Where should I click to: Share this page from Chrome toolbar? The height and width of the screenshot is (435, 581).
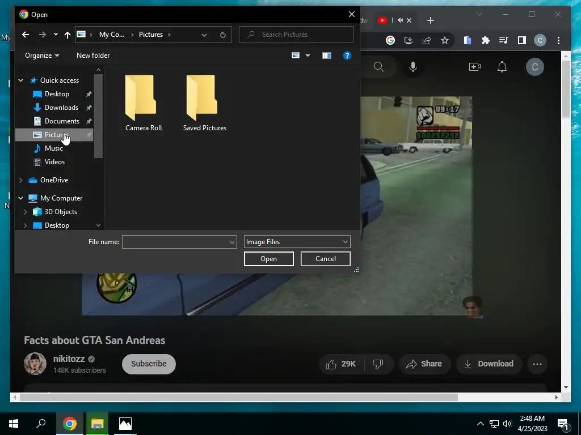(427, 40)
